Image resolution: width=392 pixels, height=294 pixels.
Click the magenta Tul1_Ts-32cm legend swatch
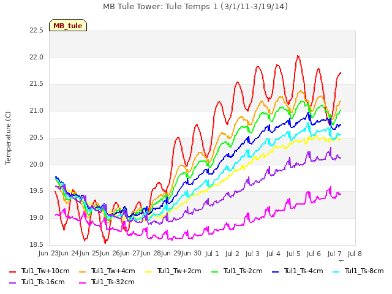[82, 283]
